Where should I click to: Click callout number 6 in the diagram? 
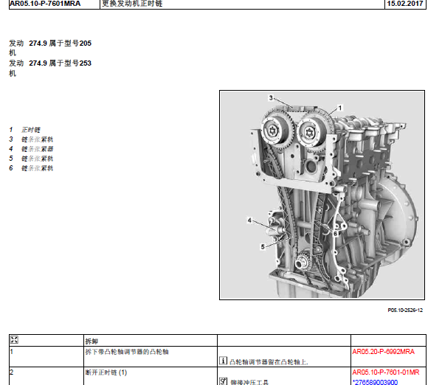[336, 234]
